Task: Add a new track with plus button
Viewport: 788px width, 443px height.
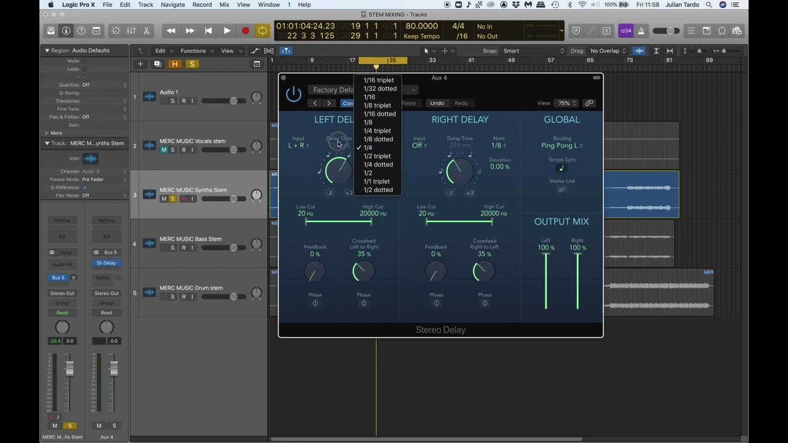Action: (140, 64)
